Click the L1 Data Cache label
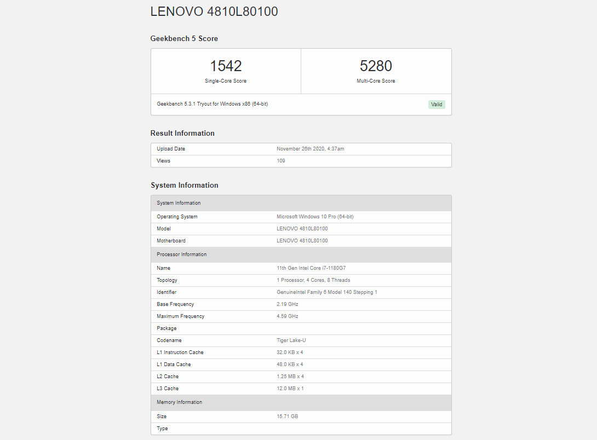Image resolution: width=597 pixels, height=440 pixels. 174,364
